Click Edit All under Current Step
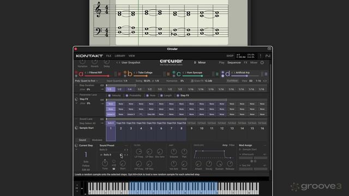The width and height of the screenshot is (349, 196). (86, 170)
